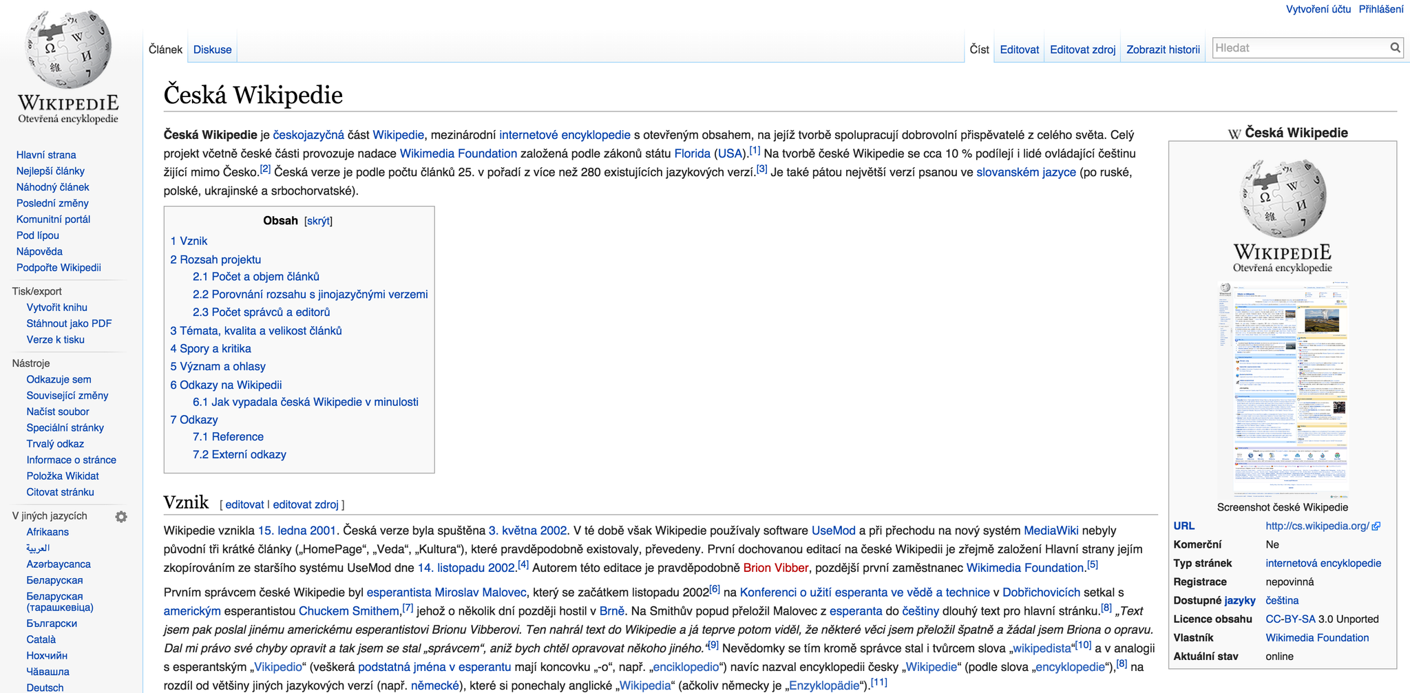Open the infobox Wikipedie globe image

[1283, 215]
